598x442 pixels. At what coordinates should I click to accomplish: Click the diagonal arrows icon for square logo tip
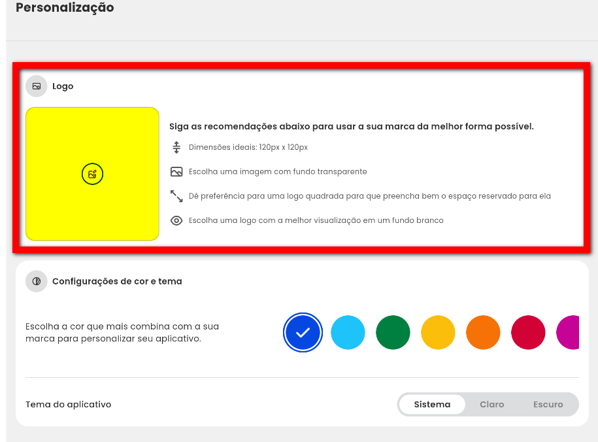pos(176,196)
